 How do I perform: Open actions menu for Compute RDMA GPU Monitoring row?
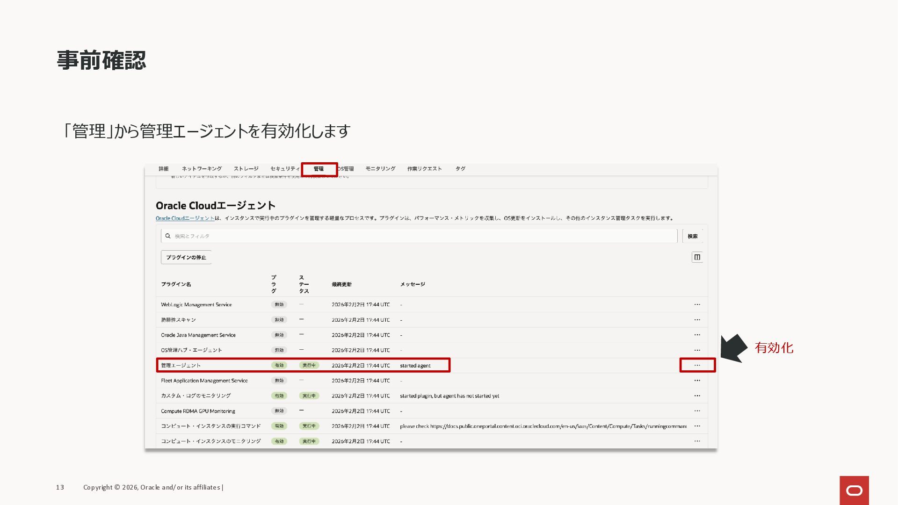pos(697,411)
